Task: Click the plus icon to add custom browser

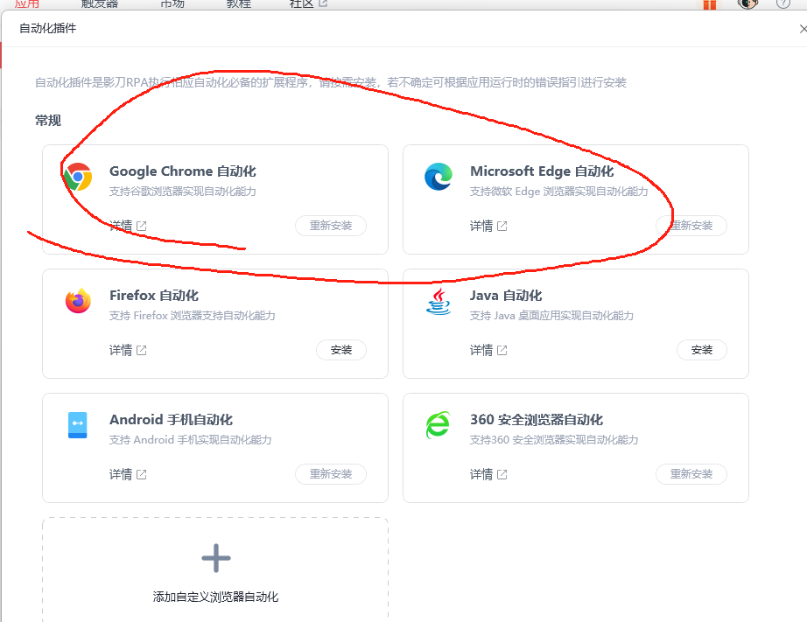Action: click(215, 558)
